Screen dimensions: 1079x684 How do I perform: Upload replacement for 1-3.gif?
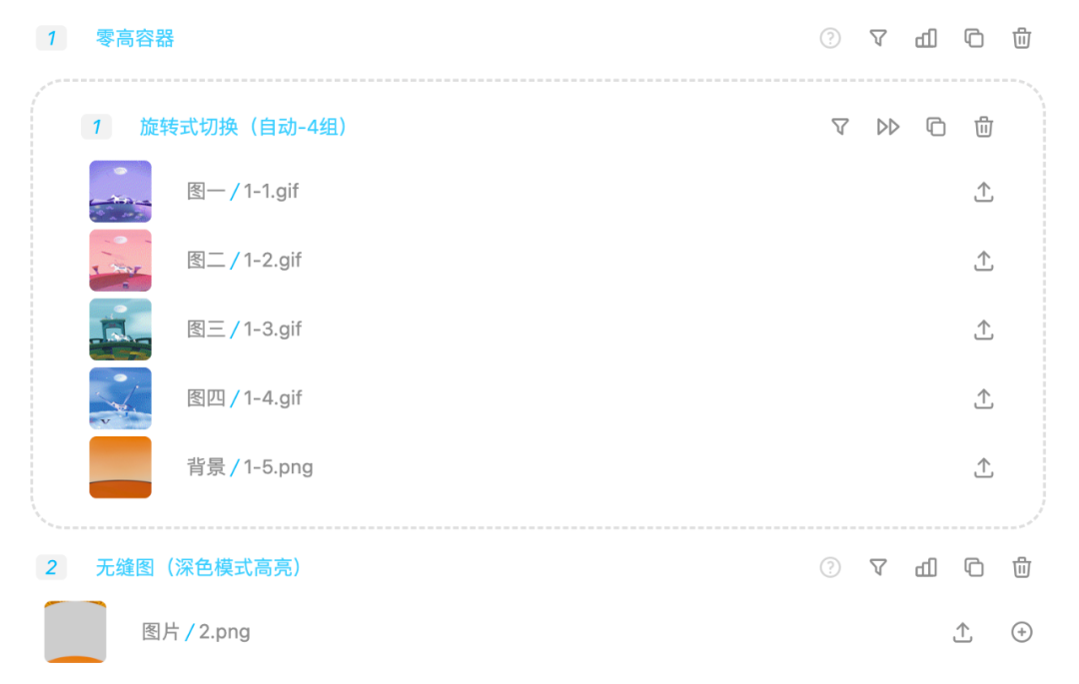point(984,330)
